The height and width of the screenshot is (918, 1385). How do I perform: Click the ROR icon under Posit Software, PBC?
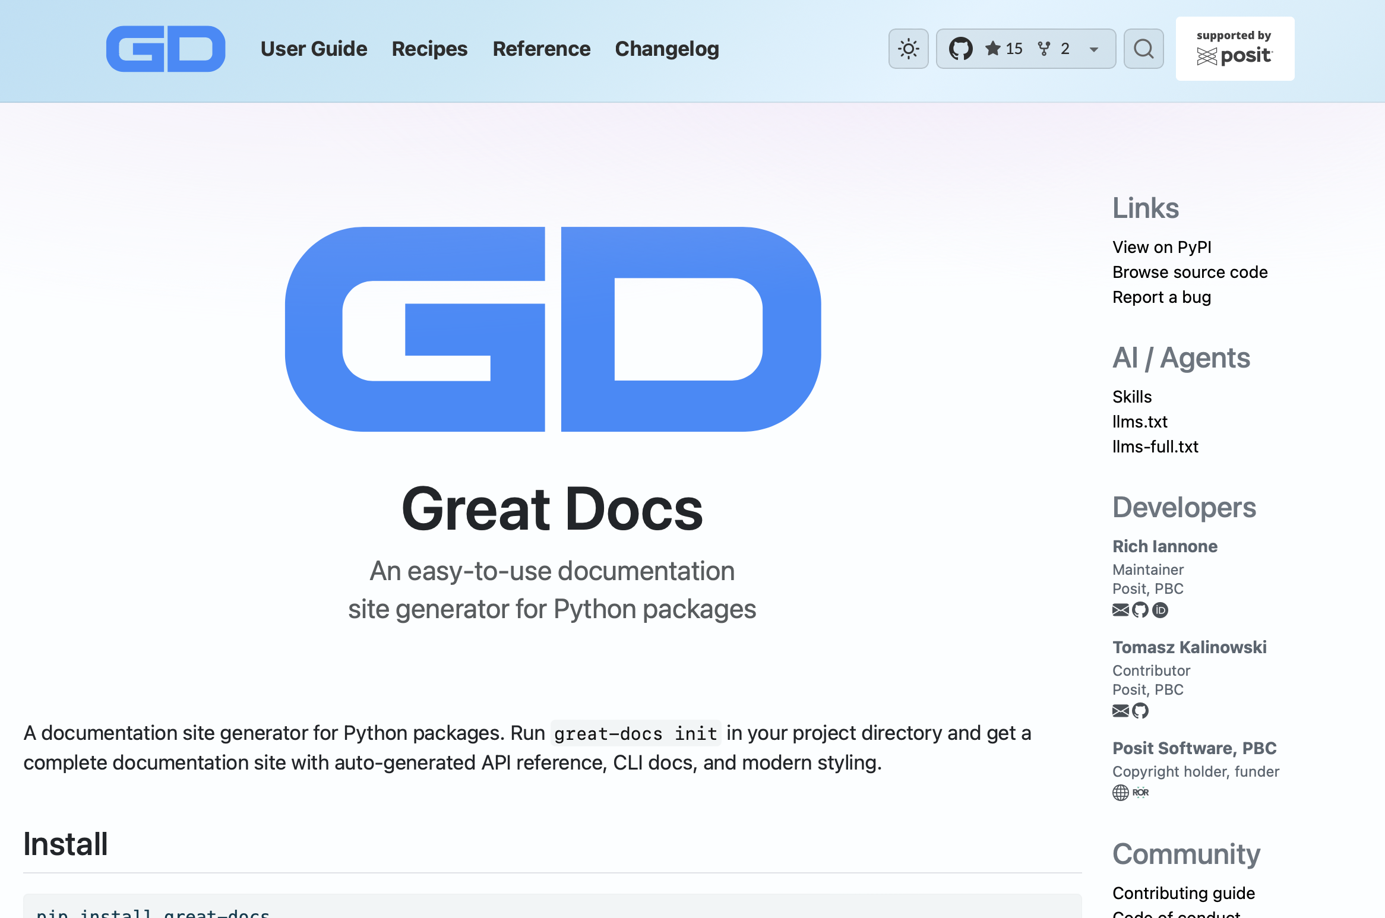[x=1141, y=793]
